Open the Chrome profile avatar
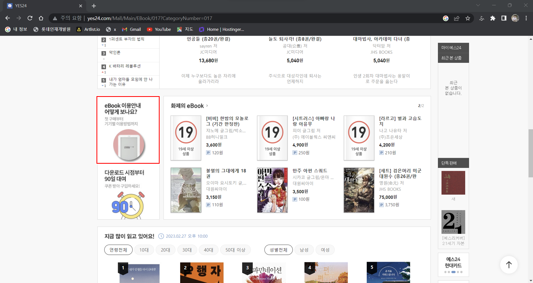Viewport: 533px width, 283px height. point(515,18)
